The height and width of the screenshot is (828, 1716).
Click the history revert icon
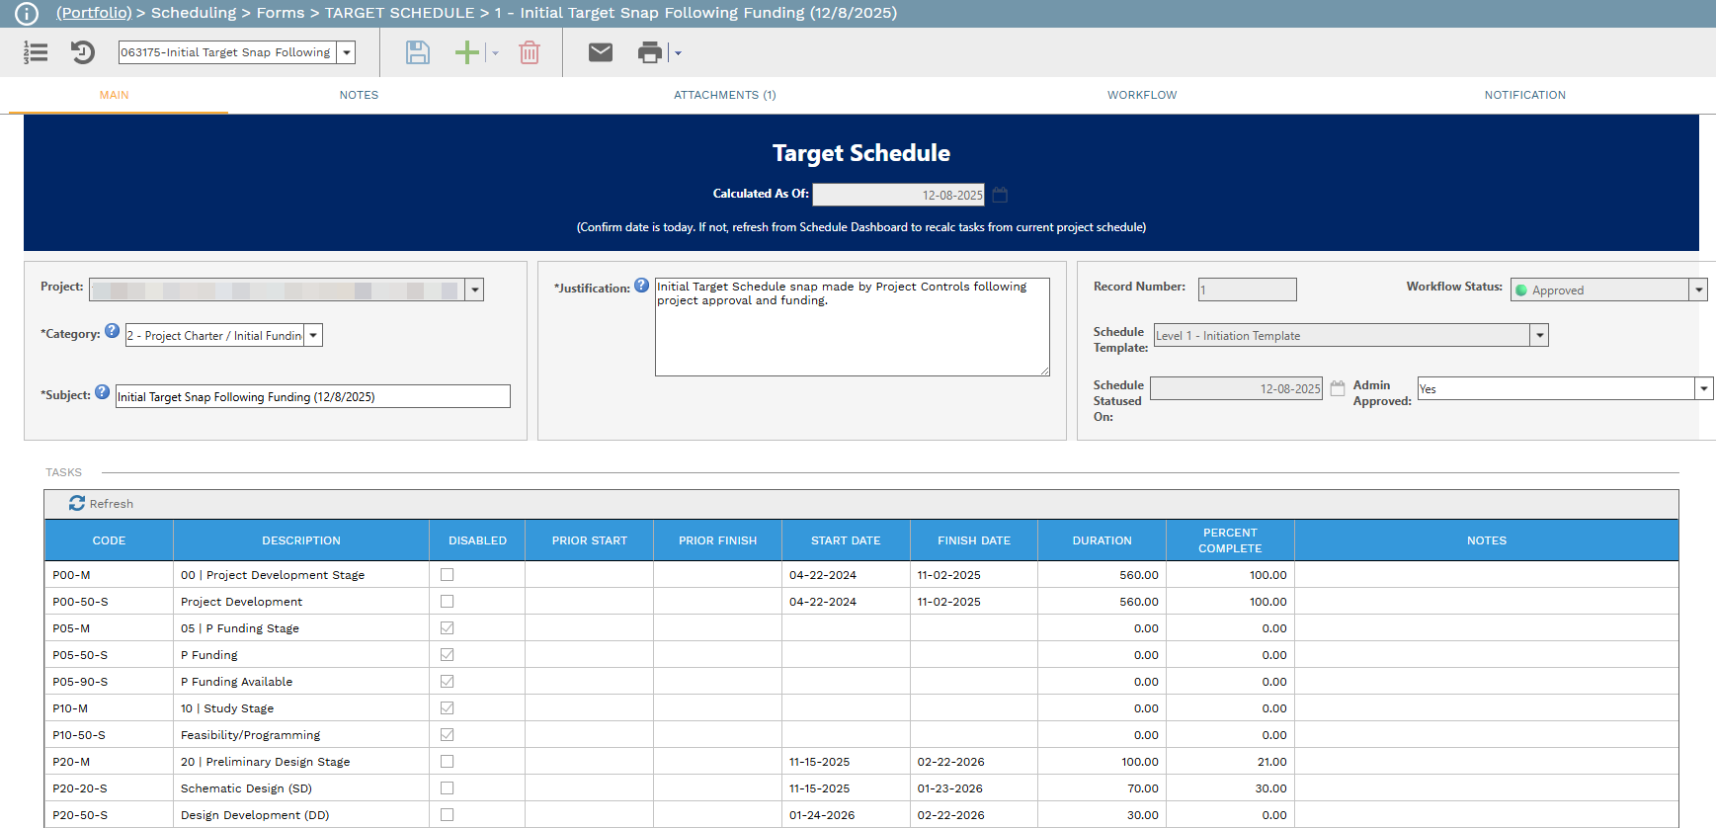coord(83,52)
